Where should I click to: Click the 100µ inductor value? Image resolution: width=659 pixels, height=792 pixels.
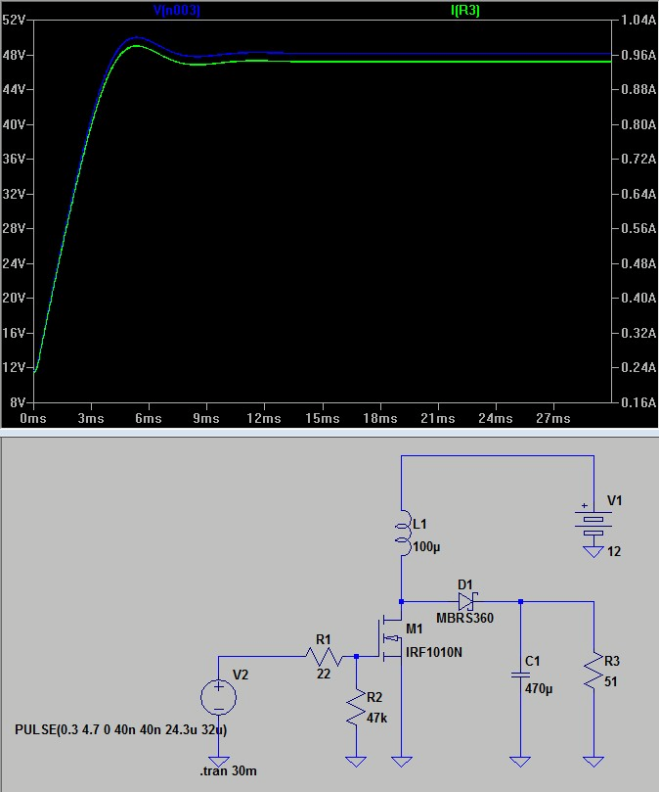tap(427, 547)
